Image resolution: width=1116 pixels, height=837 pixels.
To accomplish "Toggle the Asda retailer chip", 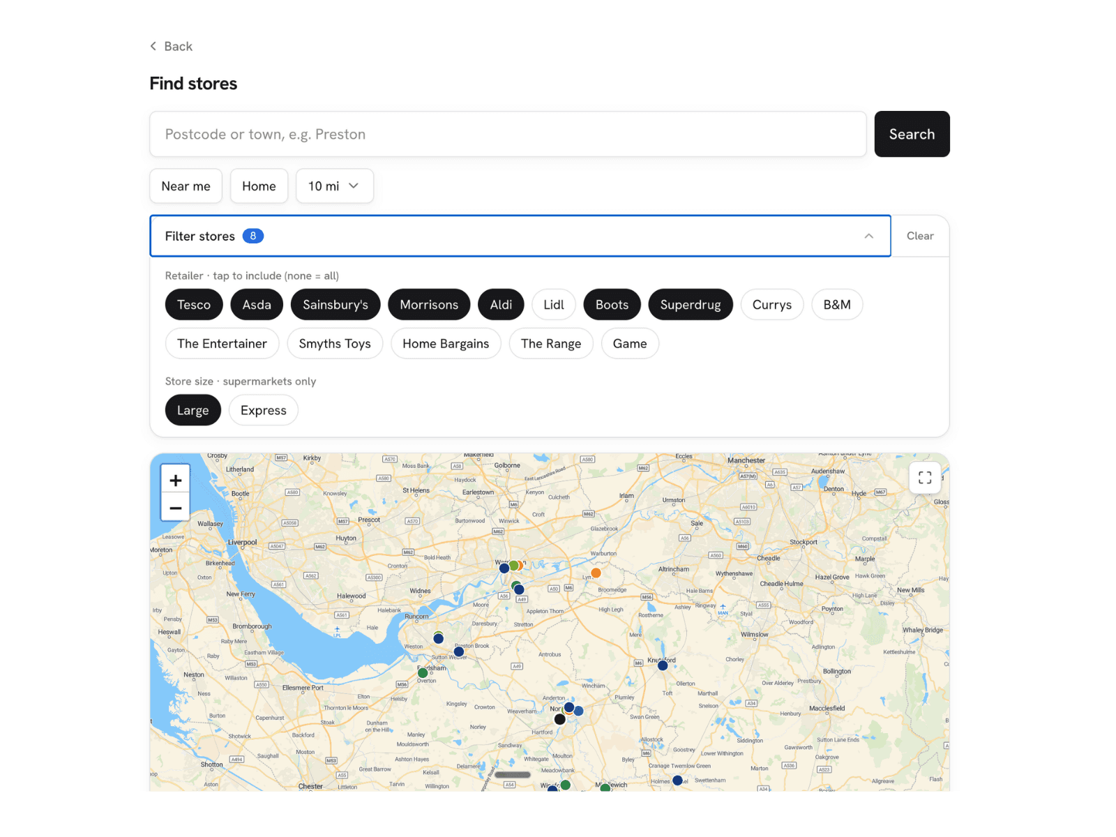I will (257, 305).
